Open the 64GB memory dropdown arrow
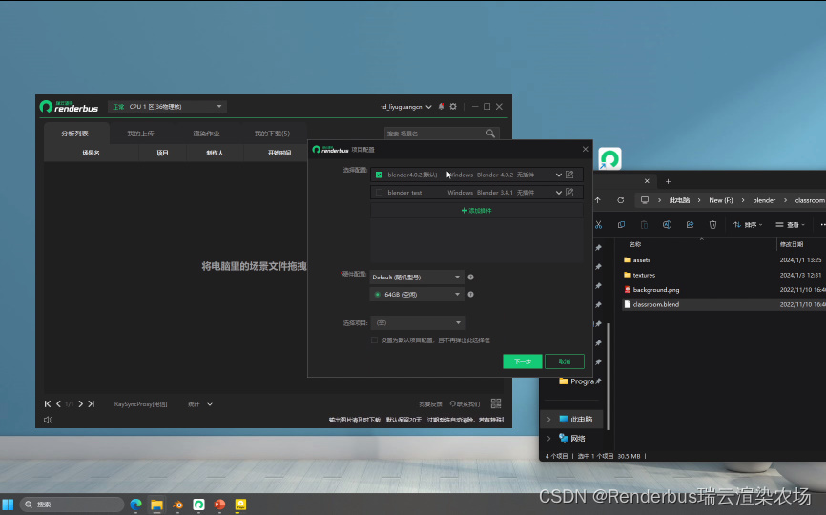 (x=457, y=295)
